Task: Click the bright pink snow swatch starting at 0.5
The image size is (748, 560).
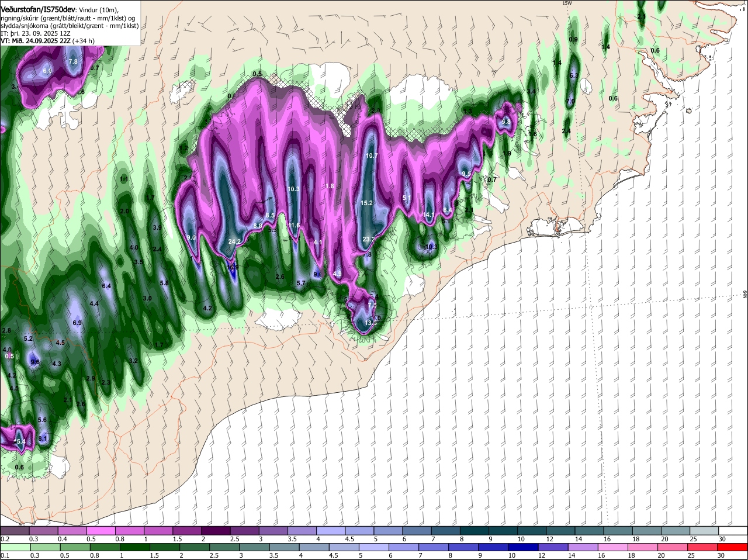Action: click(x=101, y=531)
